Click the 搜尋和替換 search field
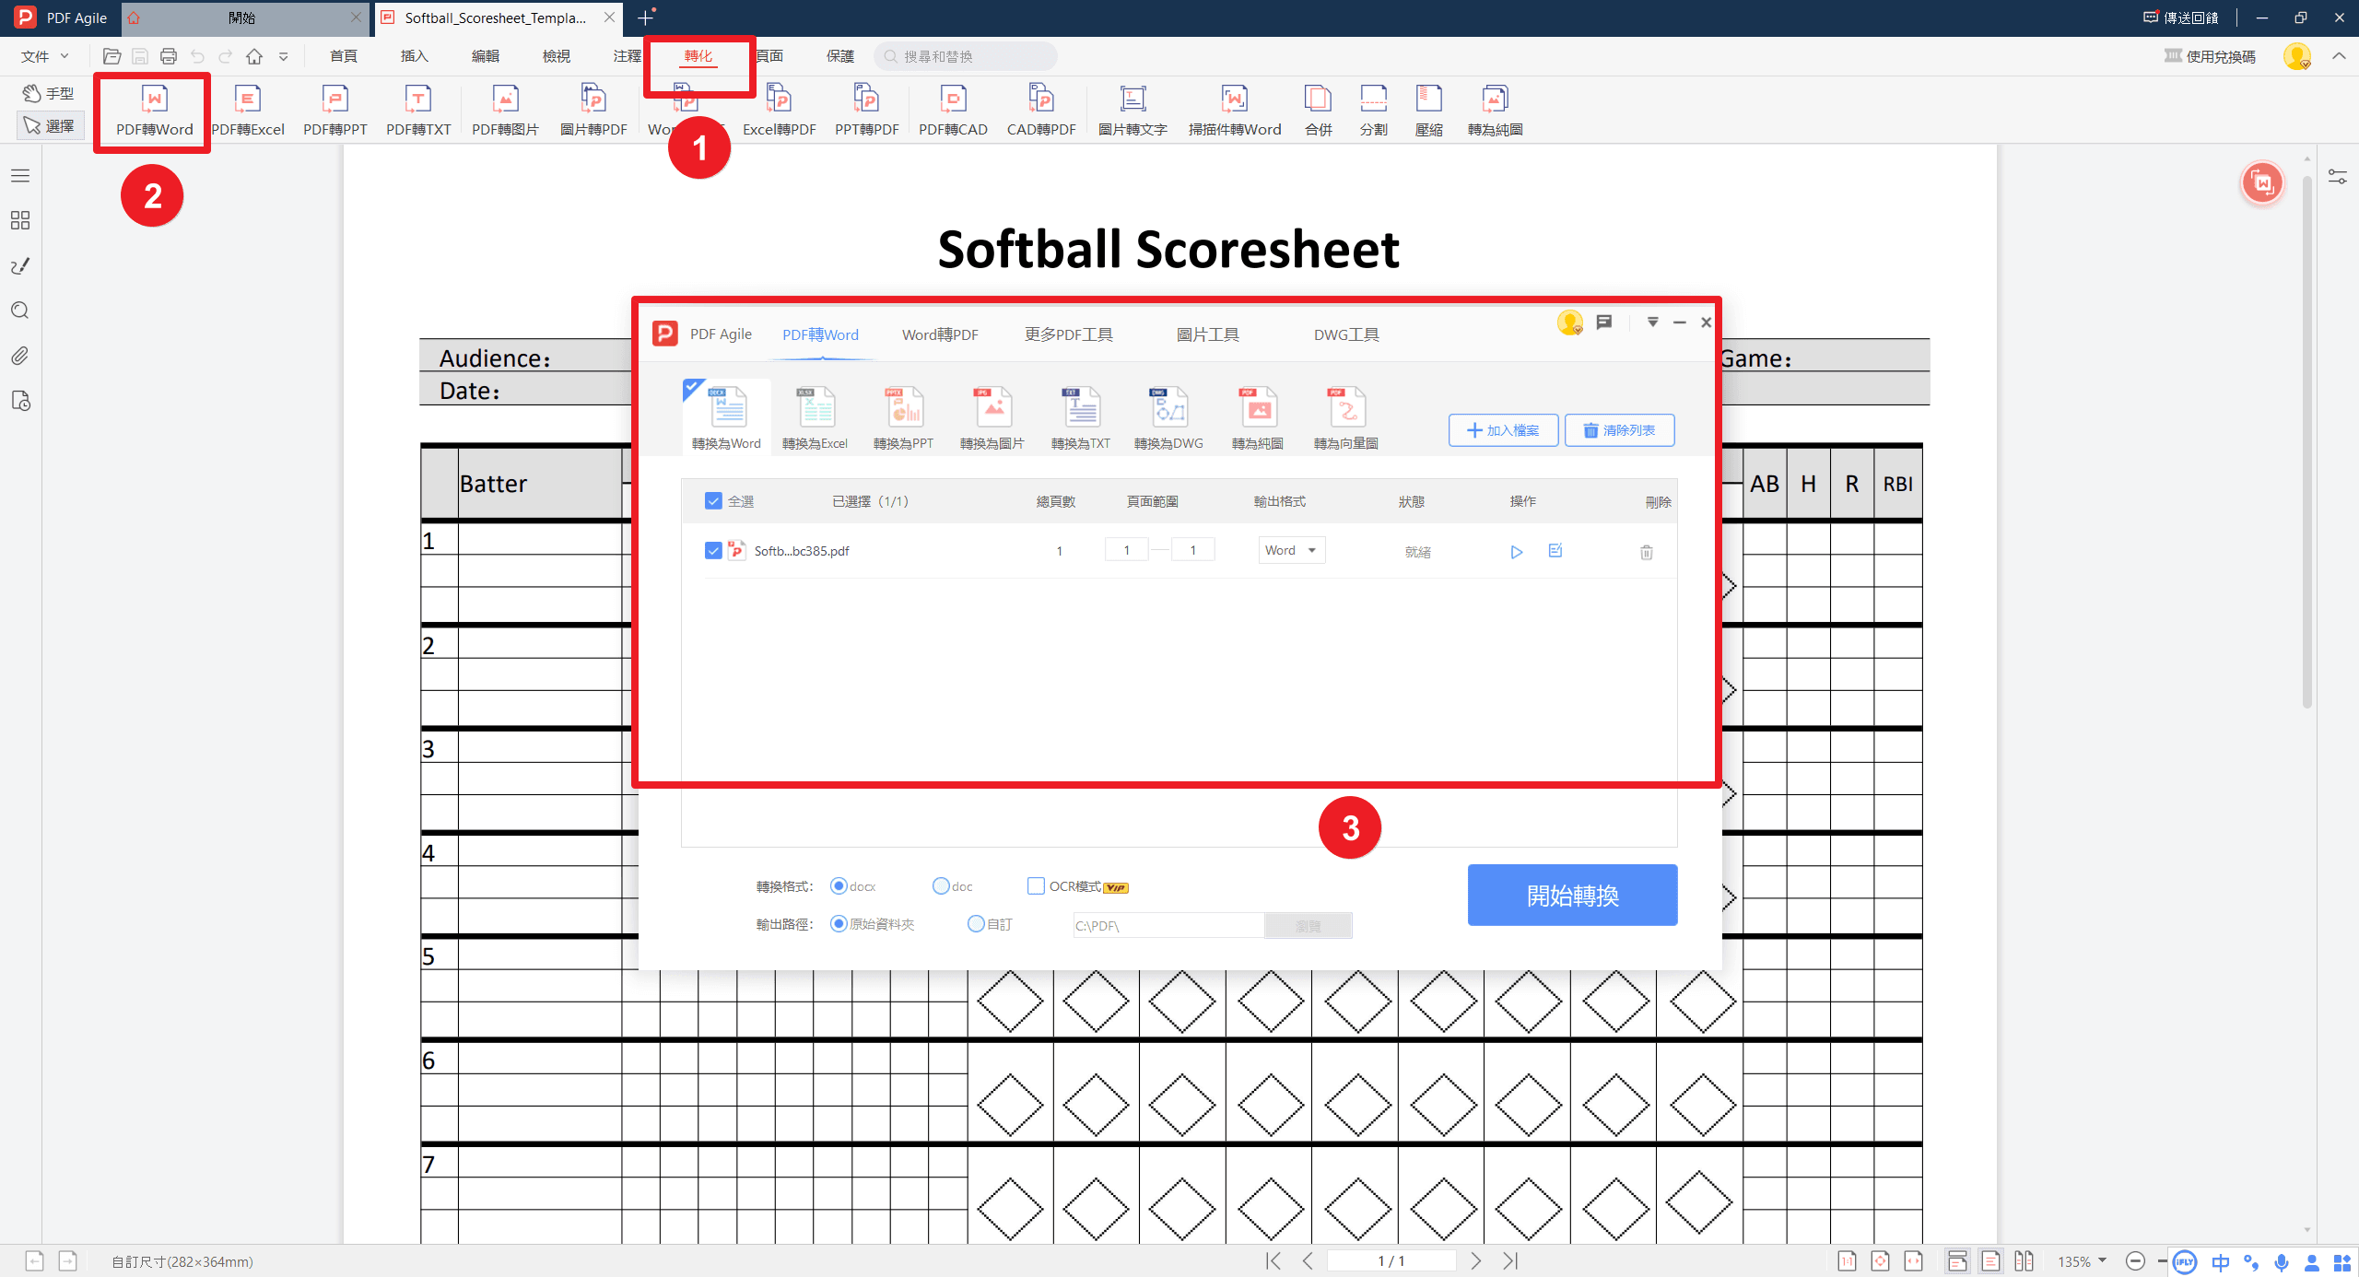This screenshot has height=1277, width=2359. [x=966, y=56]
